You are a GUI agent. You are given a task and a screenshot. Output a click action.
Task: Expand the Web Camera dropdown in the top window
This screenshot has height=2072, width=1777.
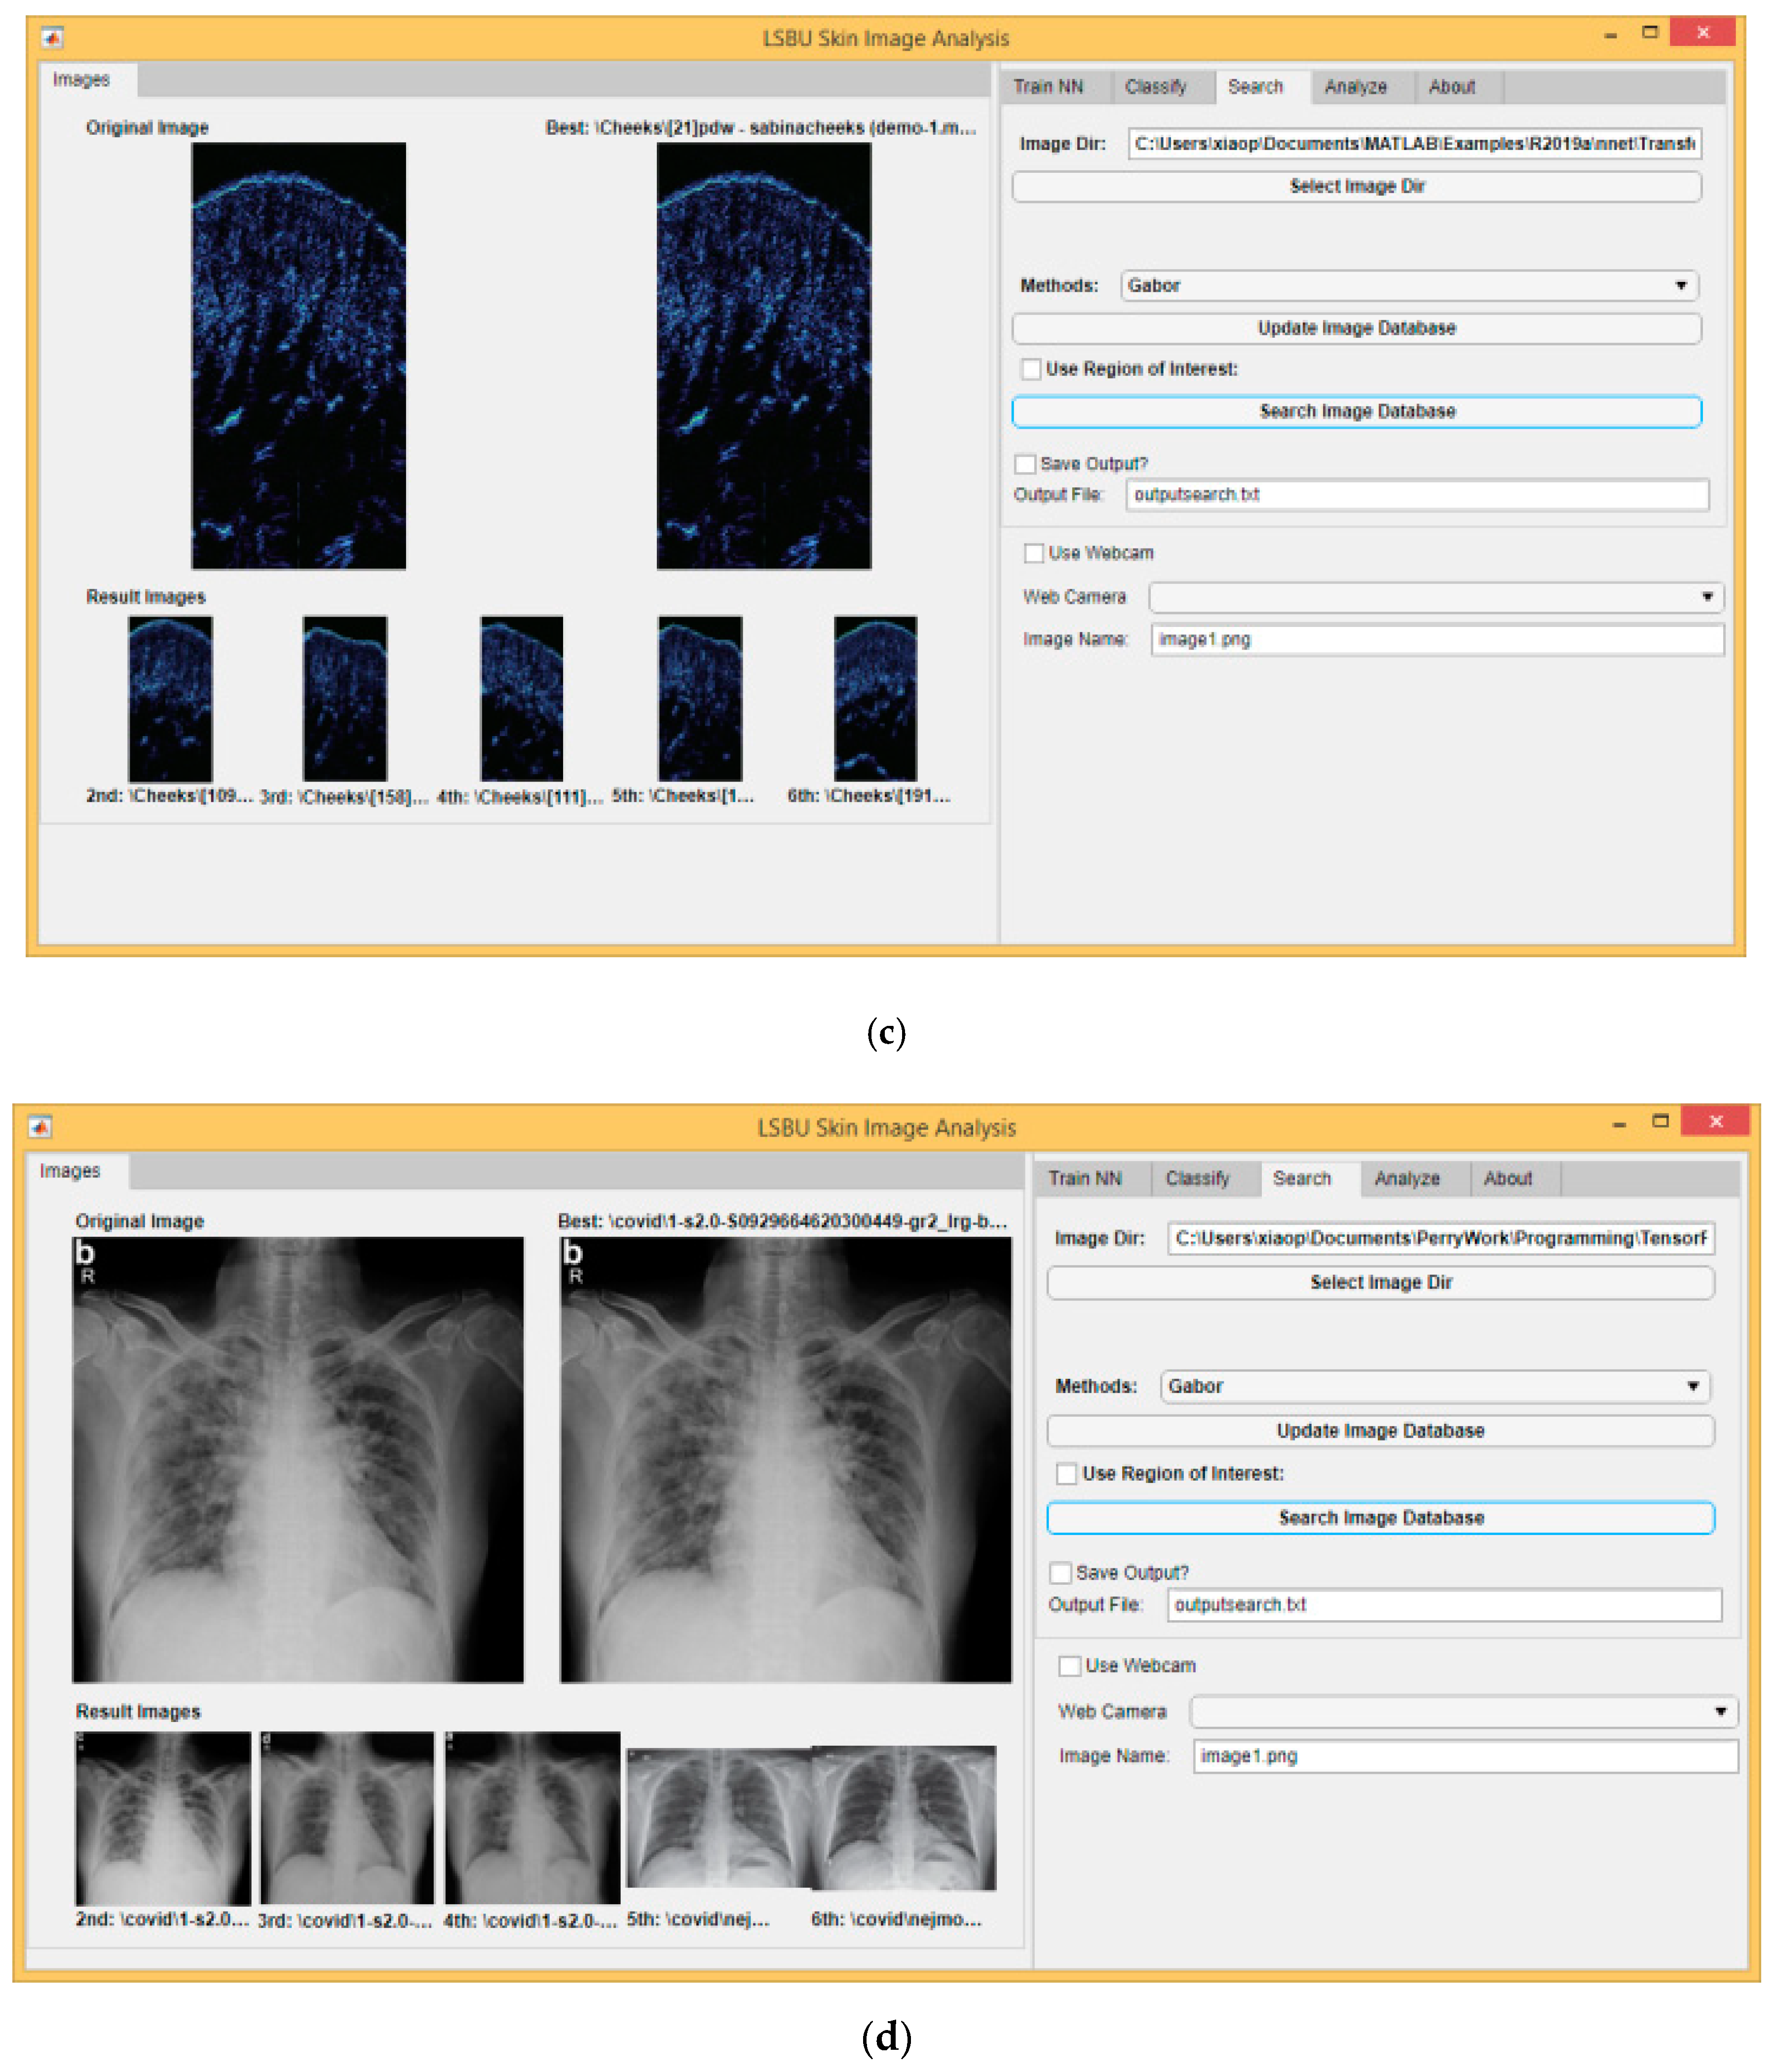click(x=1708, y=597)
